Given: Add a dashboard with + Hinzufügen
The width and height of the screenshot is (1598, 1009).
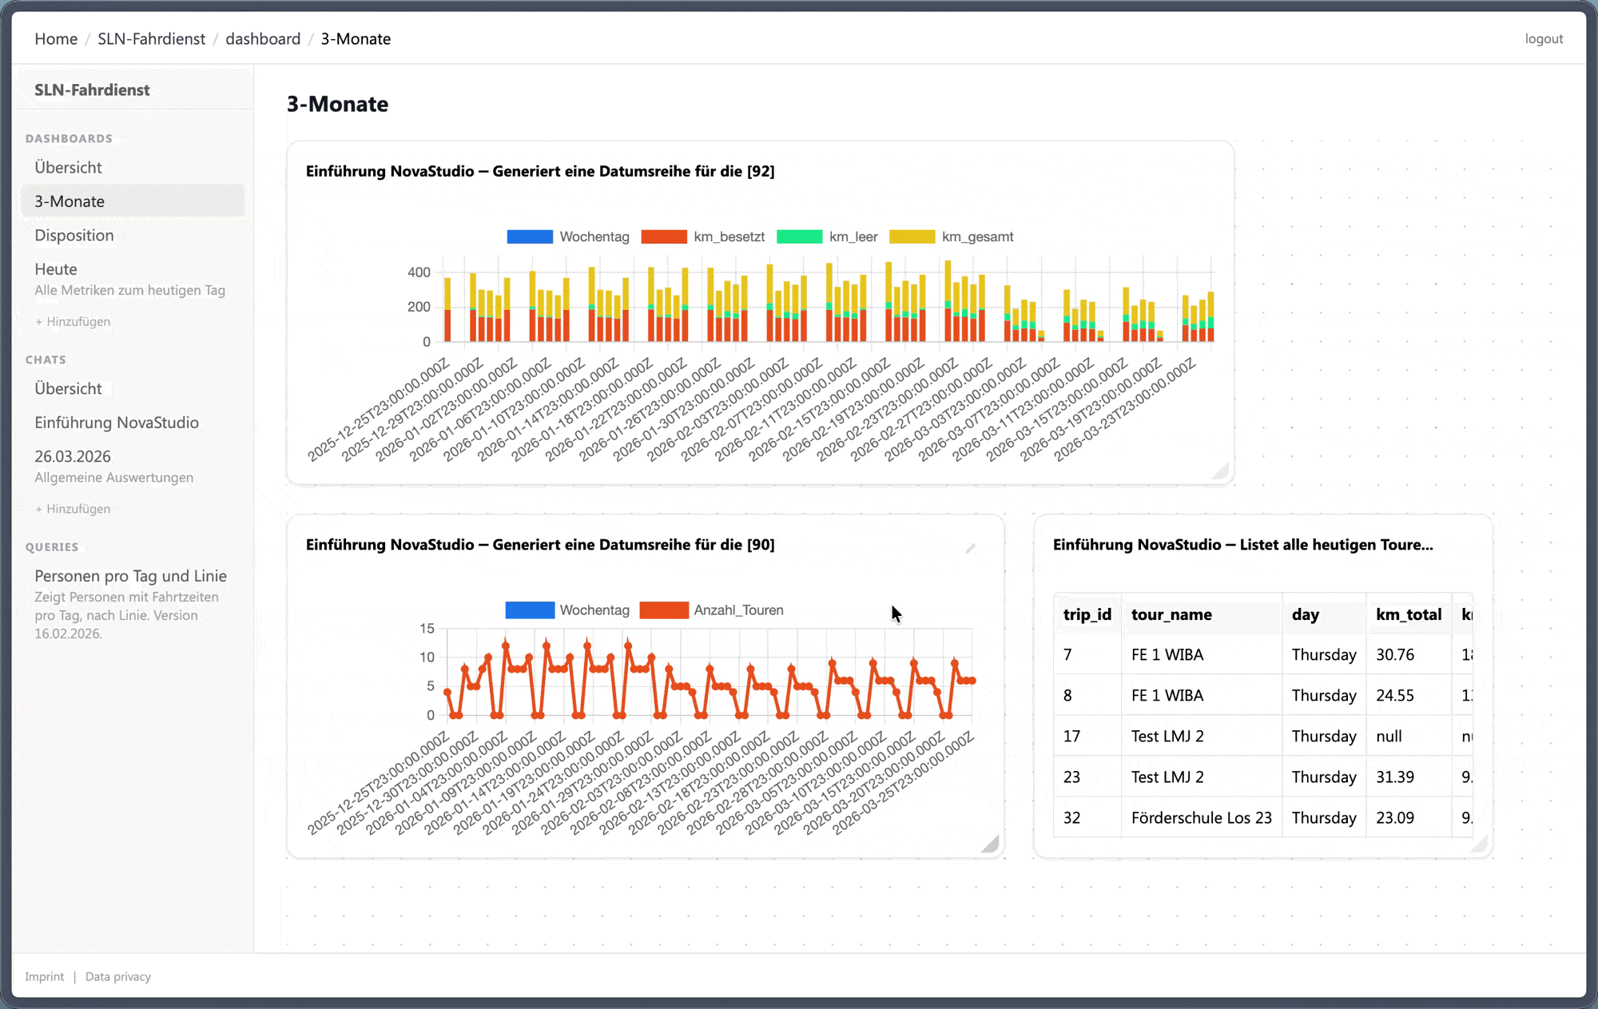Looking at the screenshot, I should tap(73, 321).
